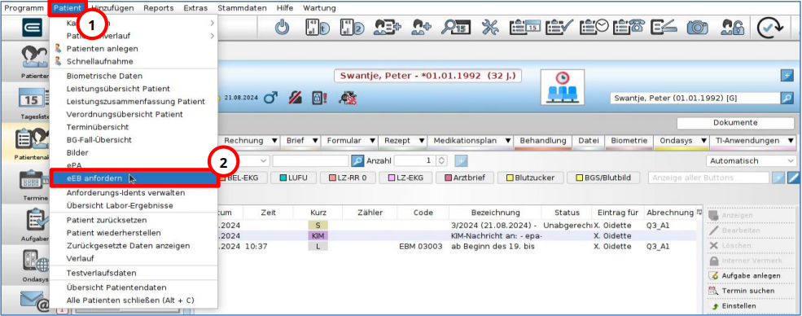The width and height of the screenshot is (802, 316).
Task: Click the add person toolbar icon
Action: click(422, 27)
